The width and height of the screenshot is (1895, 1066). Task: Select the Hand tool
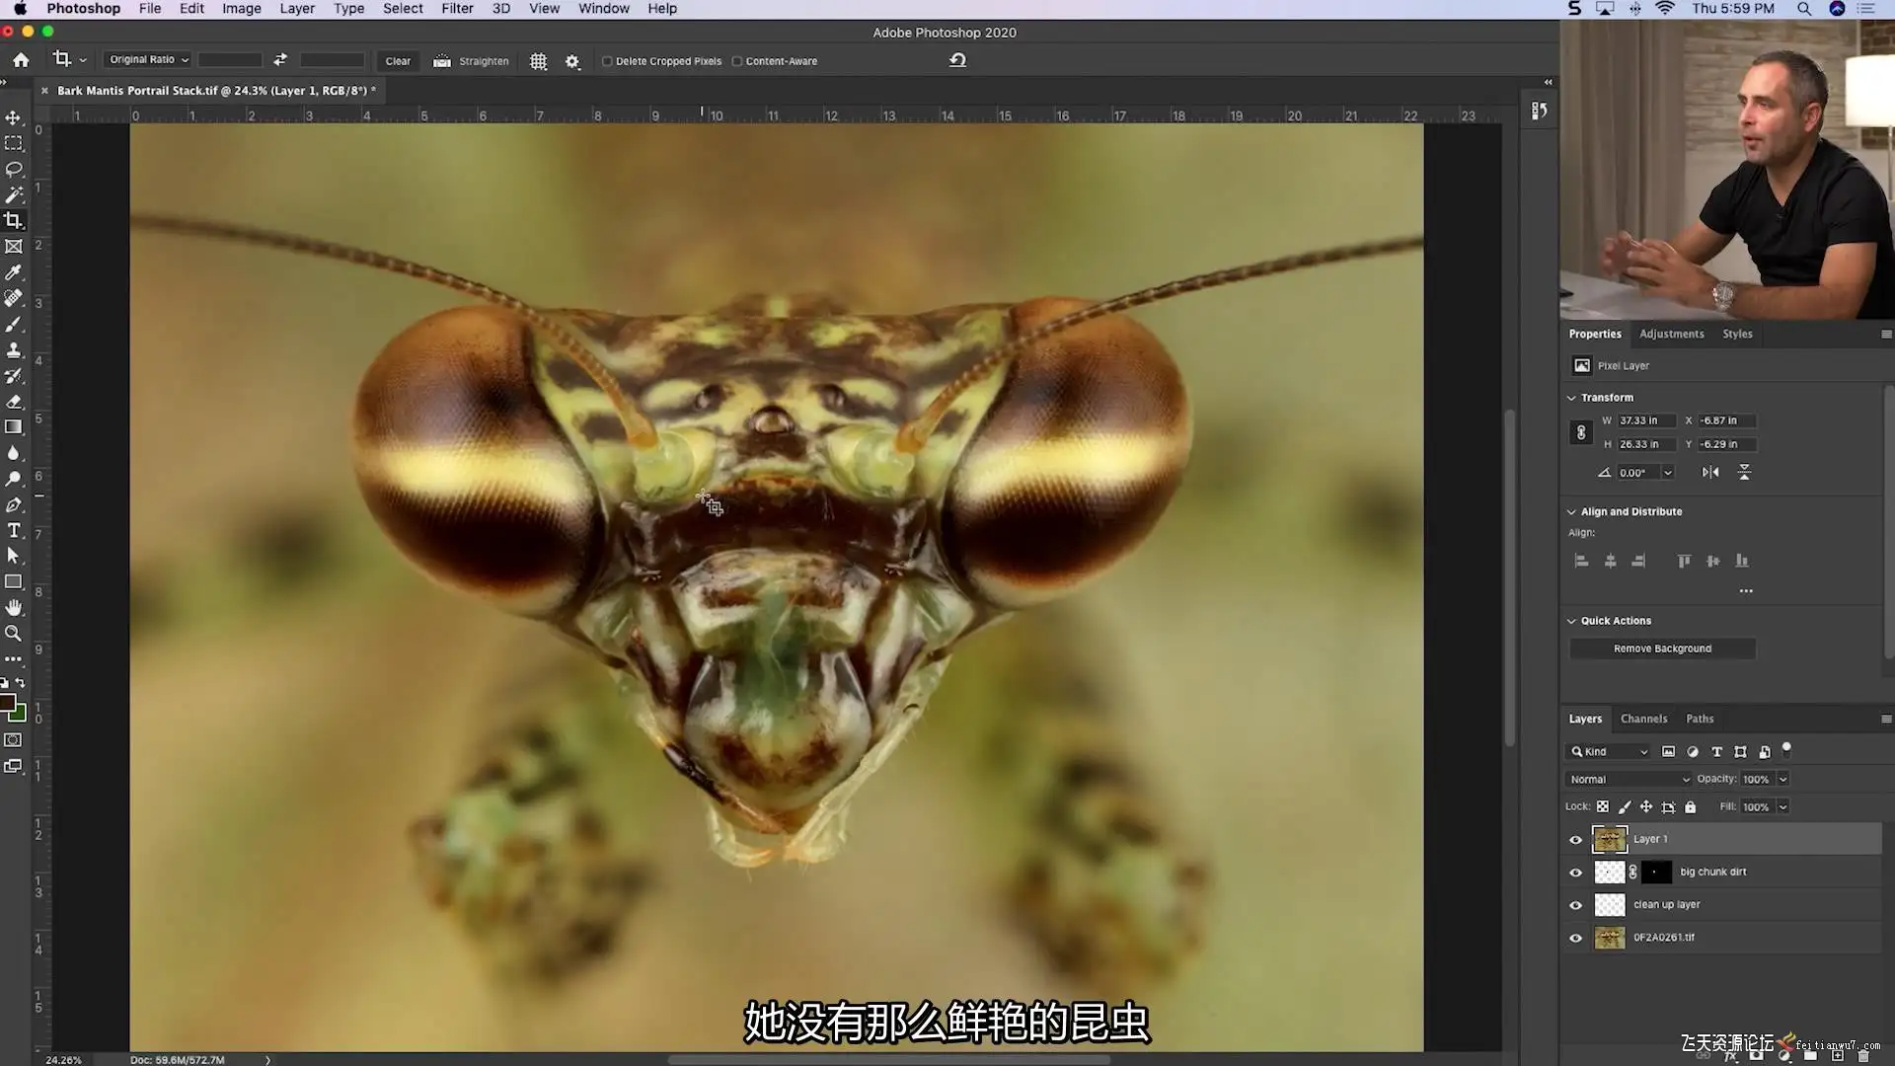(x=14, y=607)
